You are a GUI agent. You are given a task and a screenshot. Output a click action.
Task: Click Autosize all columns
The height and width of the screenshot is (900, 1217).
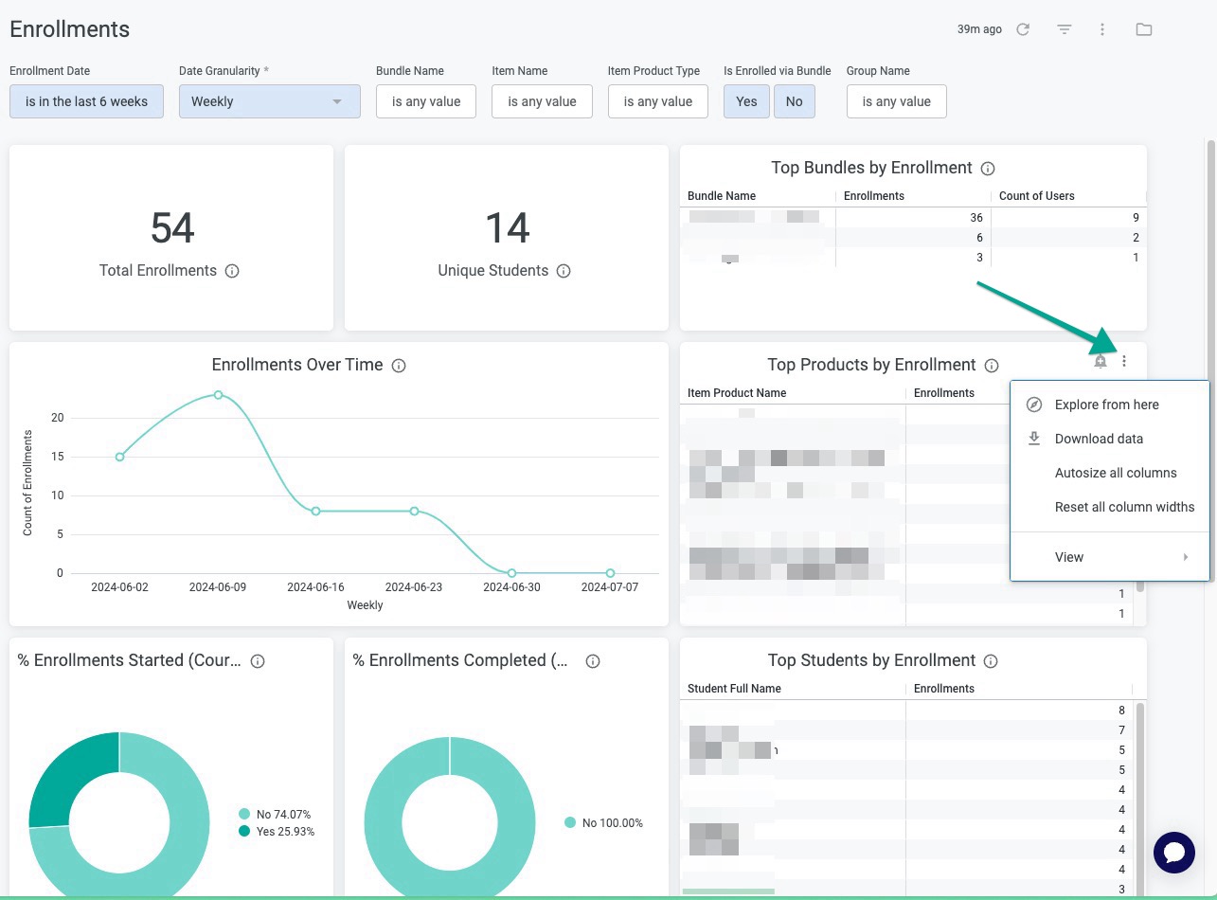1116,473
